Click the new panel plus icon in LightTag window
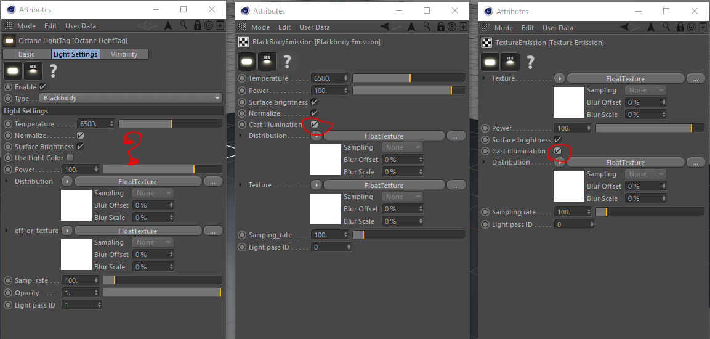 click(x=220, y=26)
